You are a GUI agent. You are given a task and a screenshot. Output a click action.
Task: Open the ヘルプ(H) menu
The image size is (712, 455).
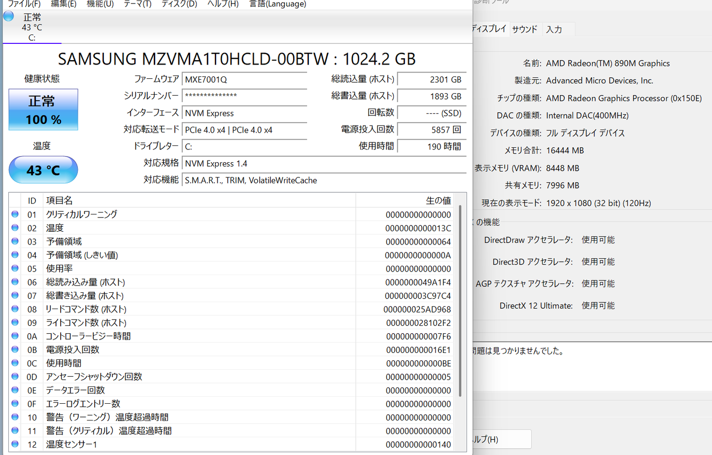pos(223,4)
